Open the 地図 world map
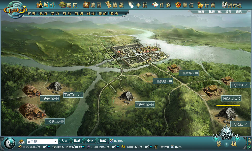Viewport: 252px width, 151px height. coord(92,5)
